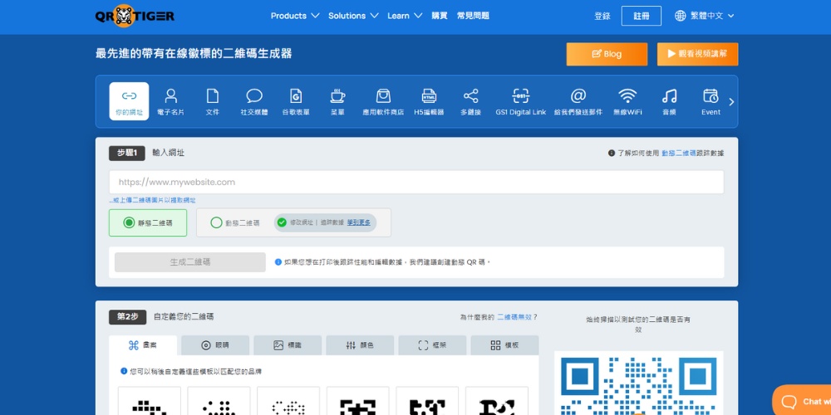Image resolution: width=831 pixels, height=415 pixels.
Task: Click the info icon beside 了解如何使用
Action: click(611, 153)
